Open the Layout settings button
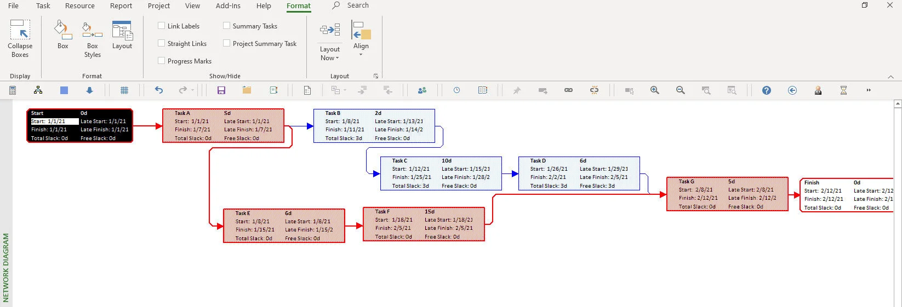The height and width of the screenshot is (307, 902). (122, 36)
